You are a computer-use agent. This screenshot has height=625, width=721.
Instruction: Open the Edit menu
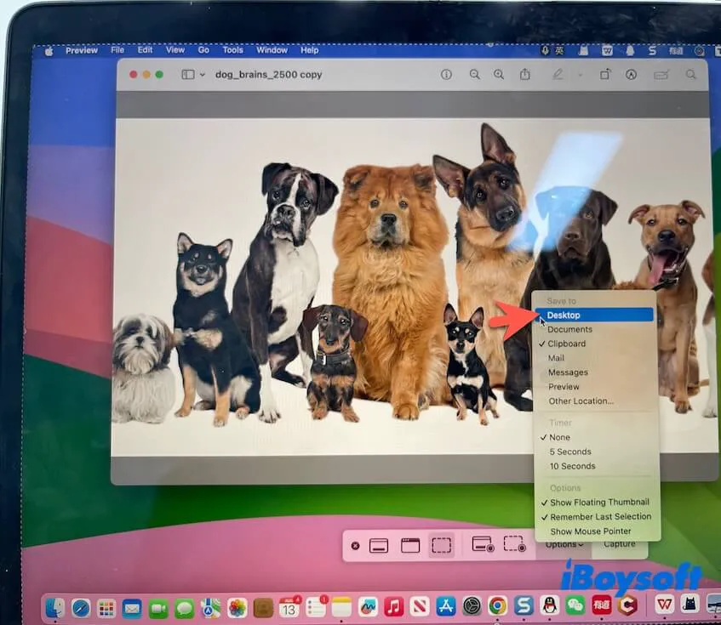145,49
